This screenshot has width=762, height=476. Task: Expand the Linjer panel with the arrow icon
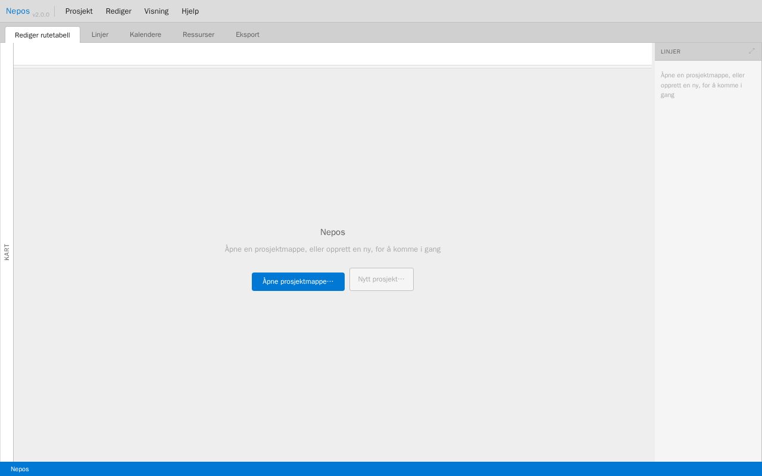coord(751,51)
